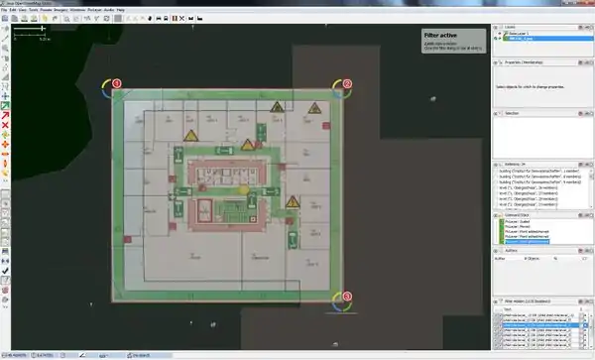Open the PicLayer menu
This screenshot has width=595, height=360.
pos(94,10)
